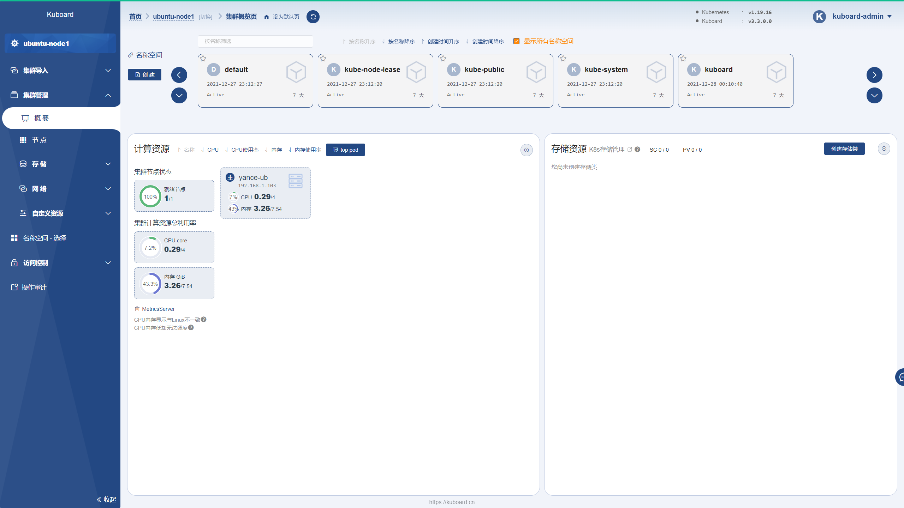Click the ubuntu-node1 gear icon in sidebar
Image resolution: width=904 pixels, height=508 pixels.
[x=14, y=43]
